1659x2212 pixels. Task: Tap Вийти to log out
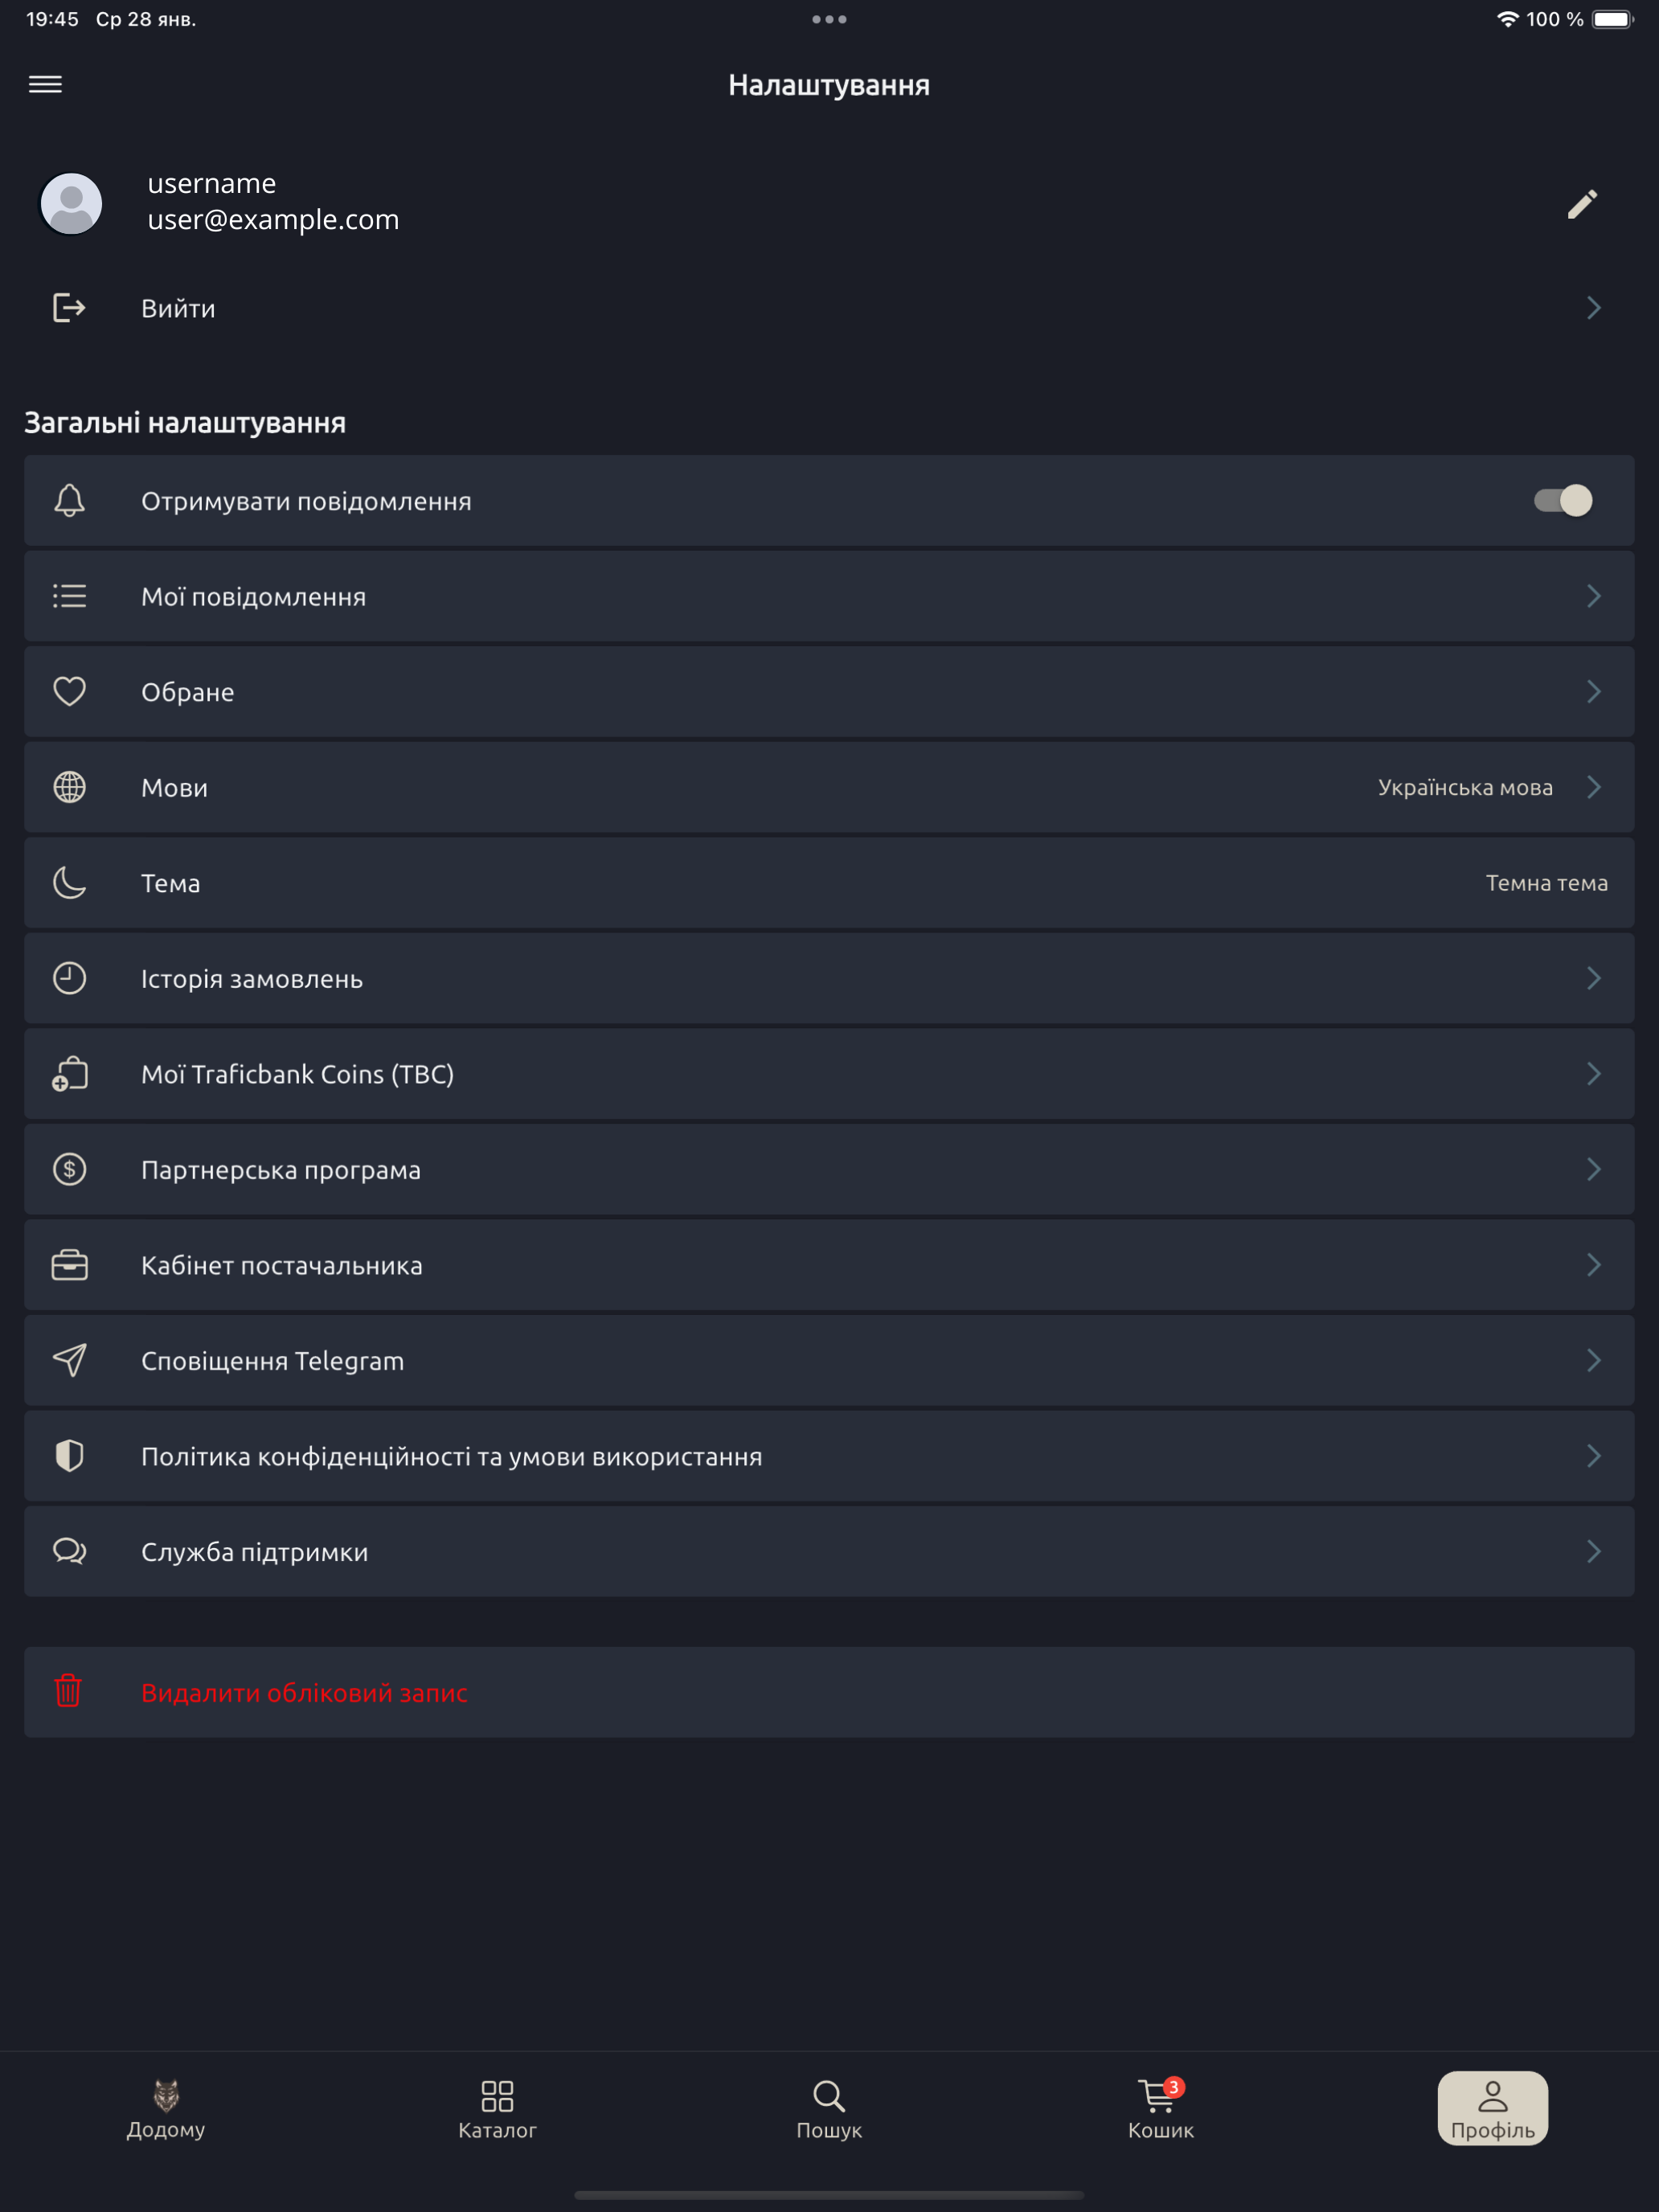coord(829,307)
